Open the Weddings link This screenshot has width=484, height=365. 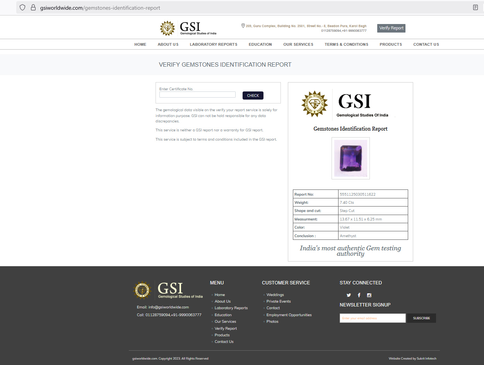point(275,295)
